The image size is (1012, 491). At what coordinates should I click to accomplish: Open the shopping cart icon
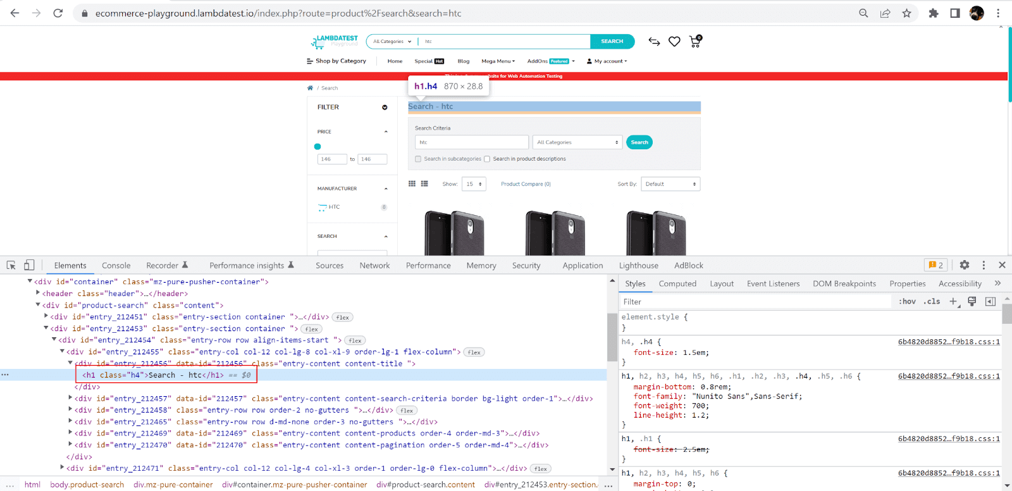point(695,41)
